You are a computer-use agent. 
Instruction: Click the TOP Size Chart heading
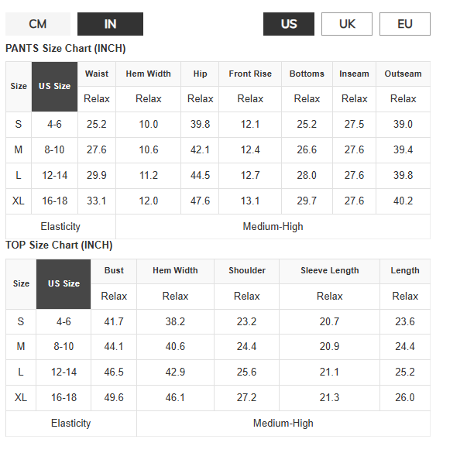click(59, 245)
